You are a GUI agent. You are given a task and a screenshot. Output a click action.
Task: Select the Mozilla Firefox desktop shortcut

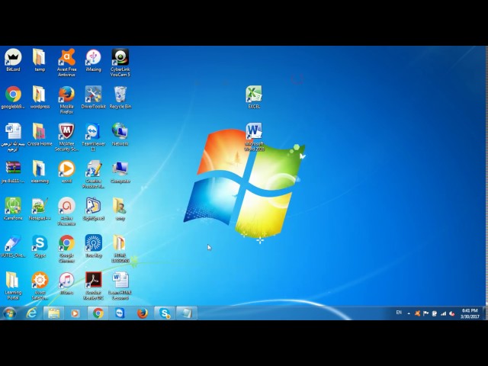pyautogui.click(x=66, y=95)
